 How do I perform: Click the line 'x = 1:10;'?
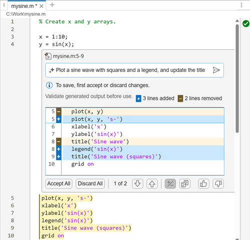53,37
